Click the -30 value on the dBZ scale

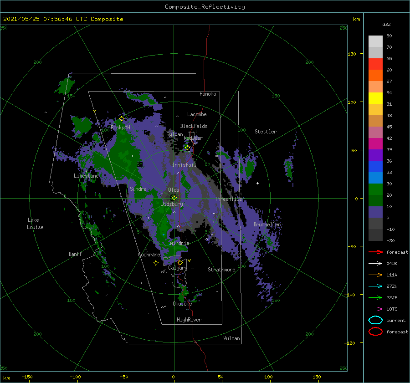(x=390, y=240)
